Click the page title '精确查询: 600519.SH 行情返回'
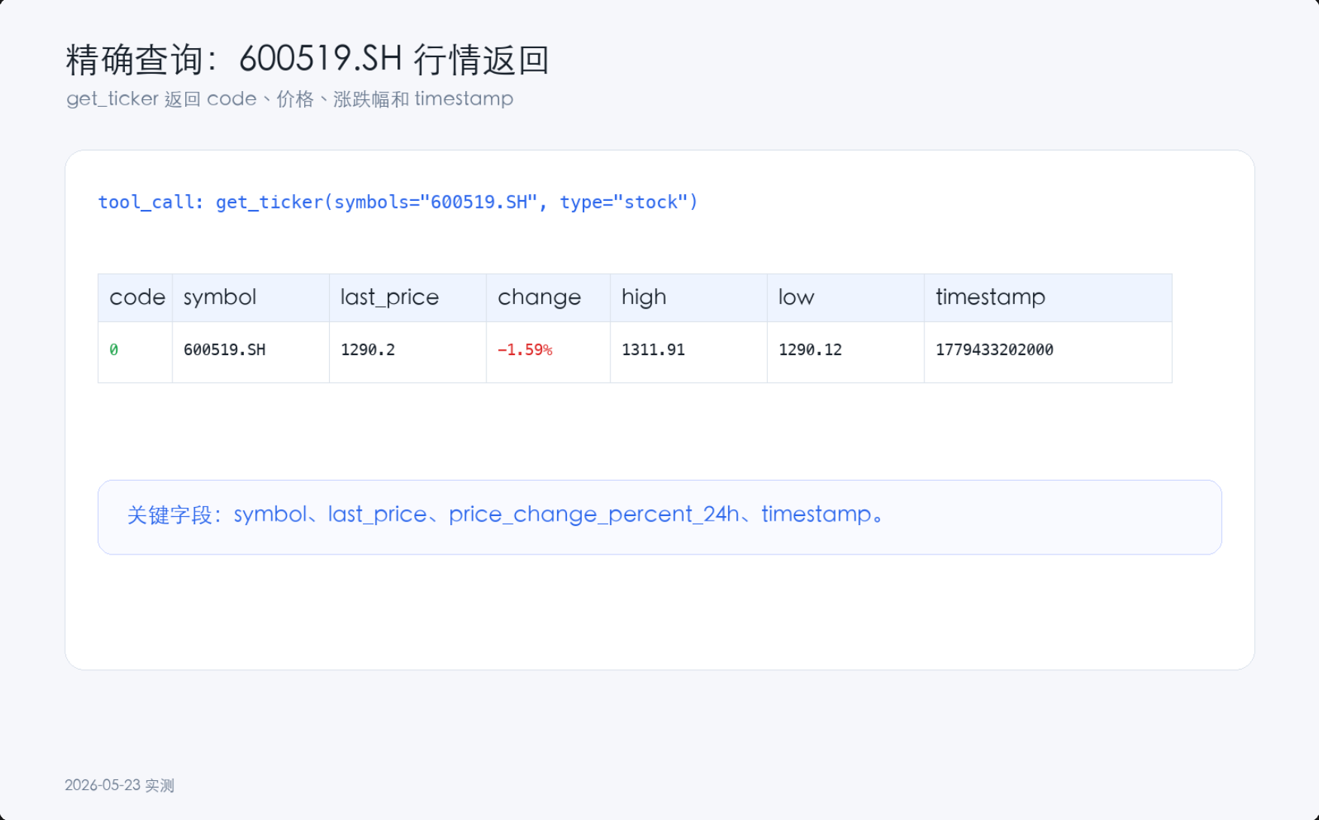This screenshot has width=1319, height=820. tap(307, 59)
